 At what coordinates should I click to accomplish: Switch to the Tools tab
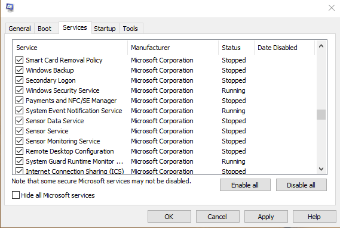coord(130,29)
